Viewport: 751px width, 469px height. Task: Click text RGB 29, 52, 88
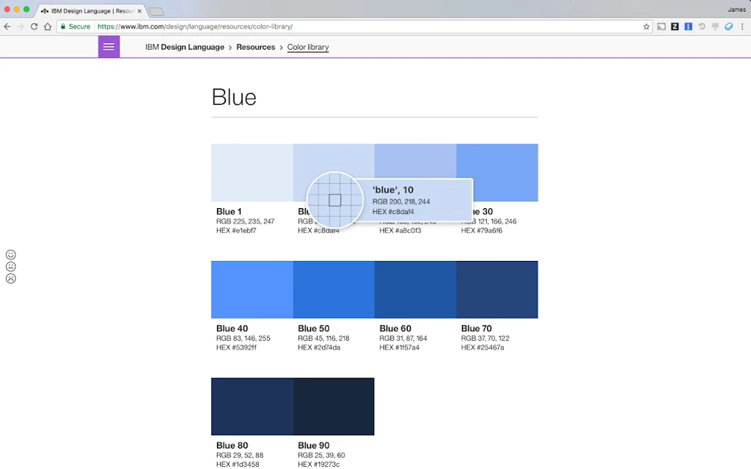tap(240, 455)
